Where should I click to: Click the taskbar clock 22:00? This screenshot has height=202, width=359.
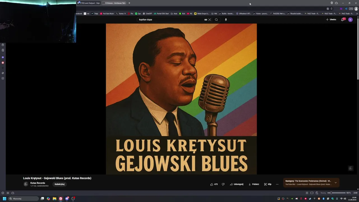coord(352,199)
